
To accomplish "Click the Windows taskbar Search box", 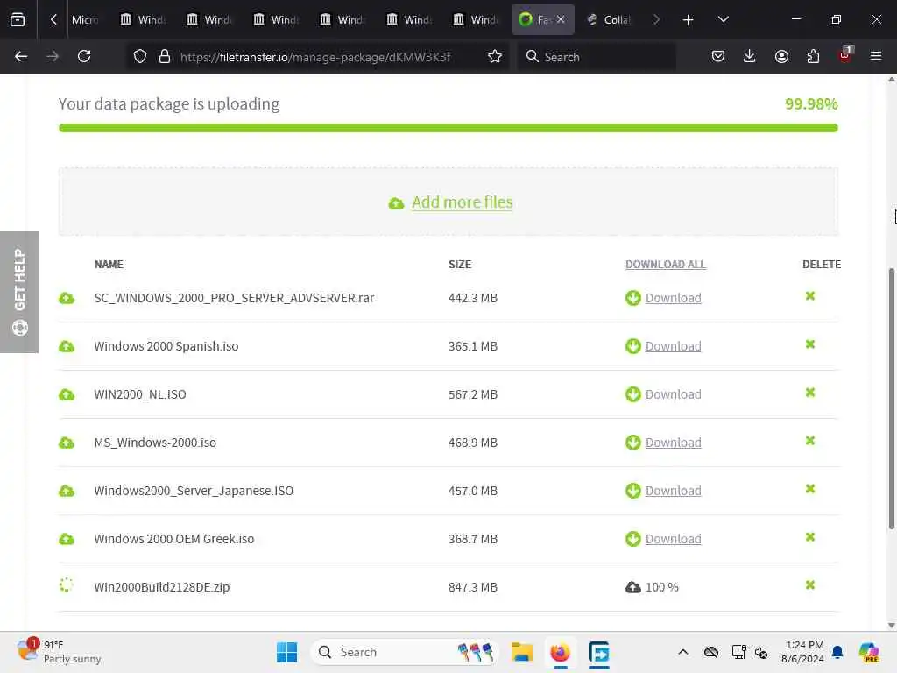I will point(404,652).
